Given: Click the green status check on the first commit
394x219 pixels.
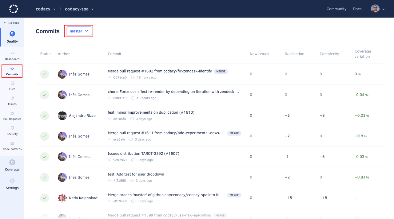Looking at the screenshot, I should [x=45, y=74].
